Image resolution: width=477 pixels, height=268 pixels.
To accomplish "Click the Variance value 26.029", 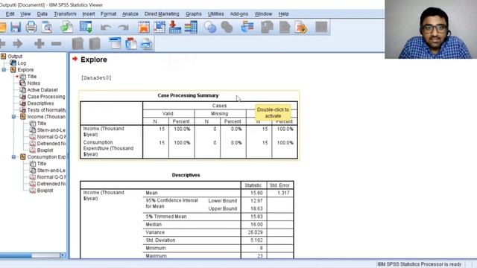I will click(x=256, y=232).
